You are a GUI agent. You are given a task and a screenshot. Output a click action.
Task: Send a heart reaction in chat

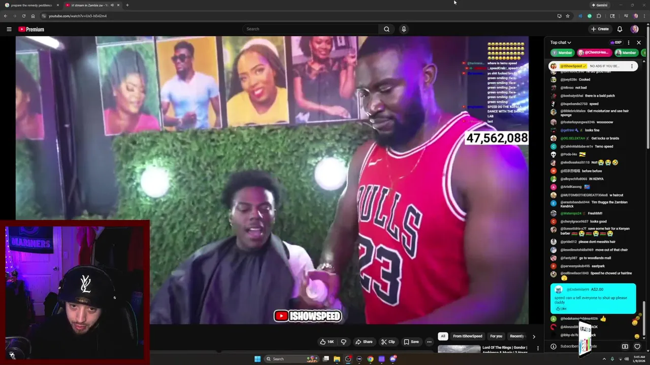(x=637, y=346)
